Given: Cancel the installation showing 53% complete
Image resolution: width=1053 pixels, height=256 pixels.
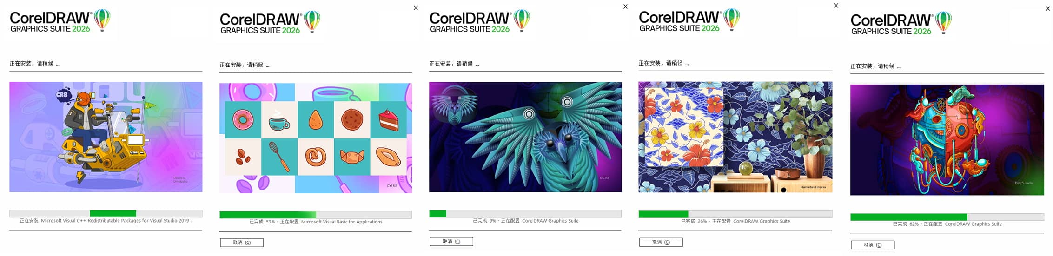Looking at the screenshot, I should (242, 243).
